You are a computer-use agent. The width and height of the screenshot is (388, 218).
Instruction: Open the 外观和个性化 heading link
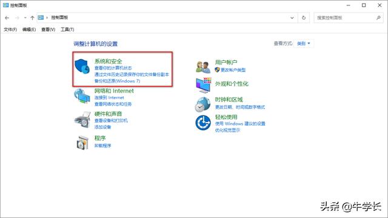coord(232,84)
